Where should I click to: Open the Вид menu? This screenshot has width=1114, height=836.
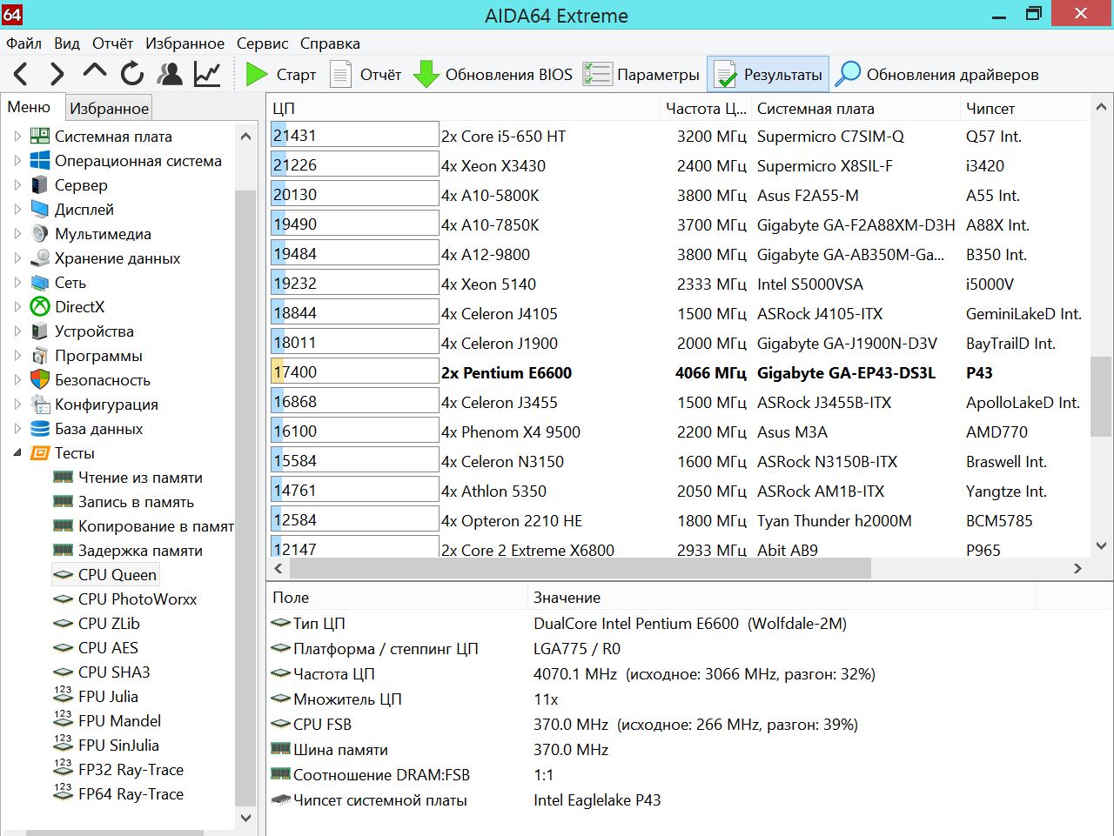[67, 43]
